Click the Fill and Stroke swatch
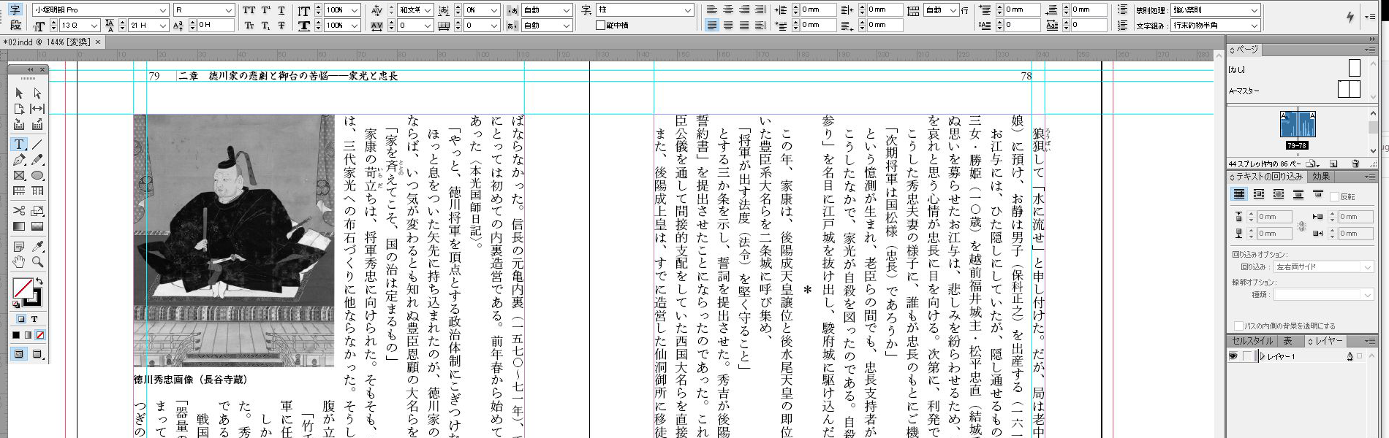This screenshot has height=438, width=1389. click(27, 293)
